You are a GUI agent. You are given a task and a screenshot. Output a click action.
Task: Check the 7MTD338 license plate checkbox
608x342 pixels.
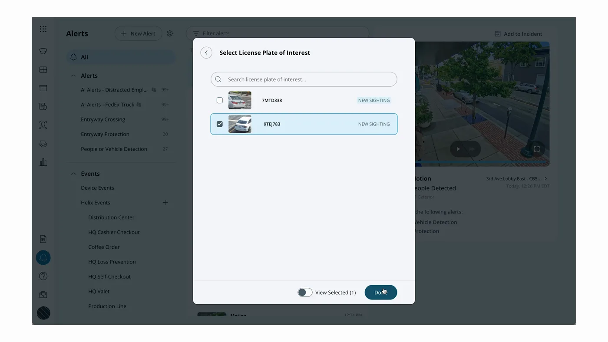pos(220,100)
